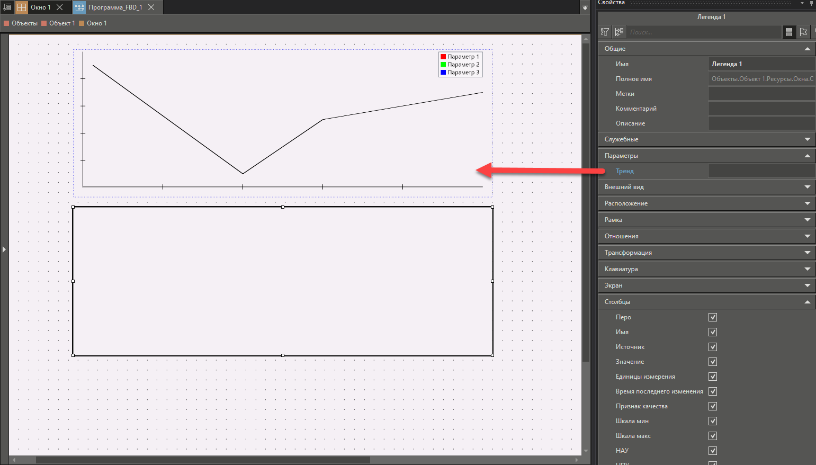The height and width of the screenshot is (465, 816).
Task: Pin the Свойства panel with pin icon
Action: pos(811,3)
